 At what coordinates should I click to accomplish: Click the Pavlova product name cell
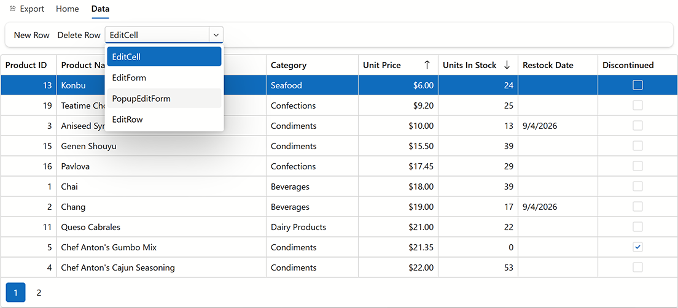tap(162, 166)
